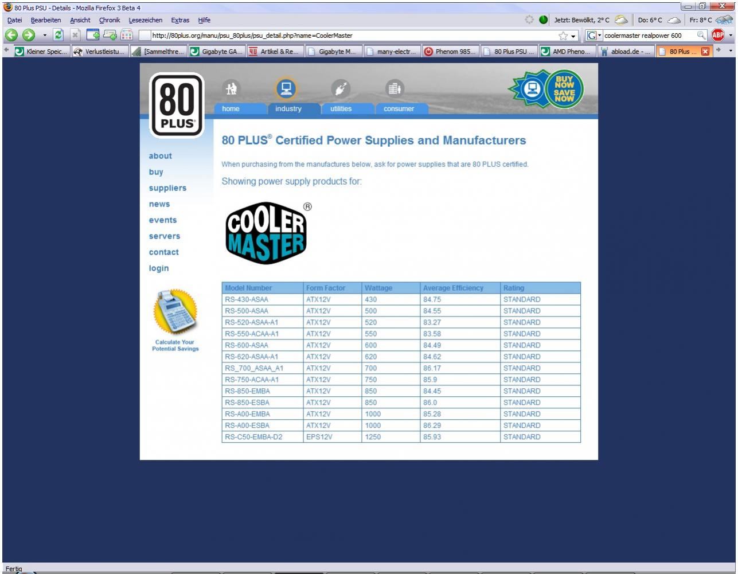Click the utilities plug icon

(341, 88)
